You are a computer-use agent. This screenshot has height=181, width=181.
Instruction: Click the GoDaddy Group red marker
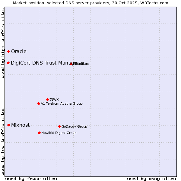pos(59,126)
